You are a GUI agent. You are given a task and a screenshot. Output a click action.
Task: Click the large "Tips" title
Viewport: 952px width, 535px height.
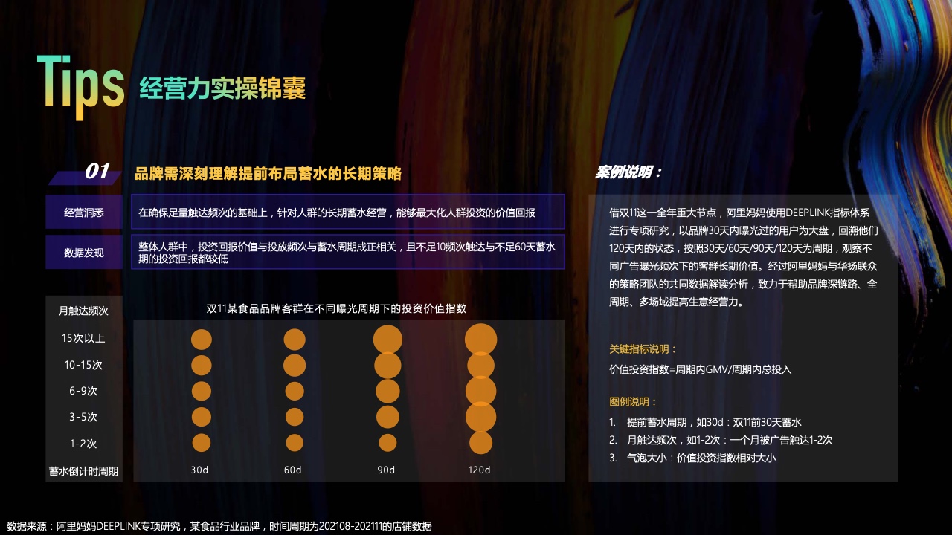pyautogui.click(x=80, y=86)
